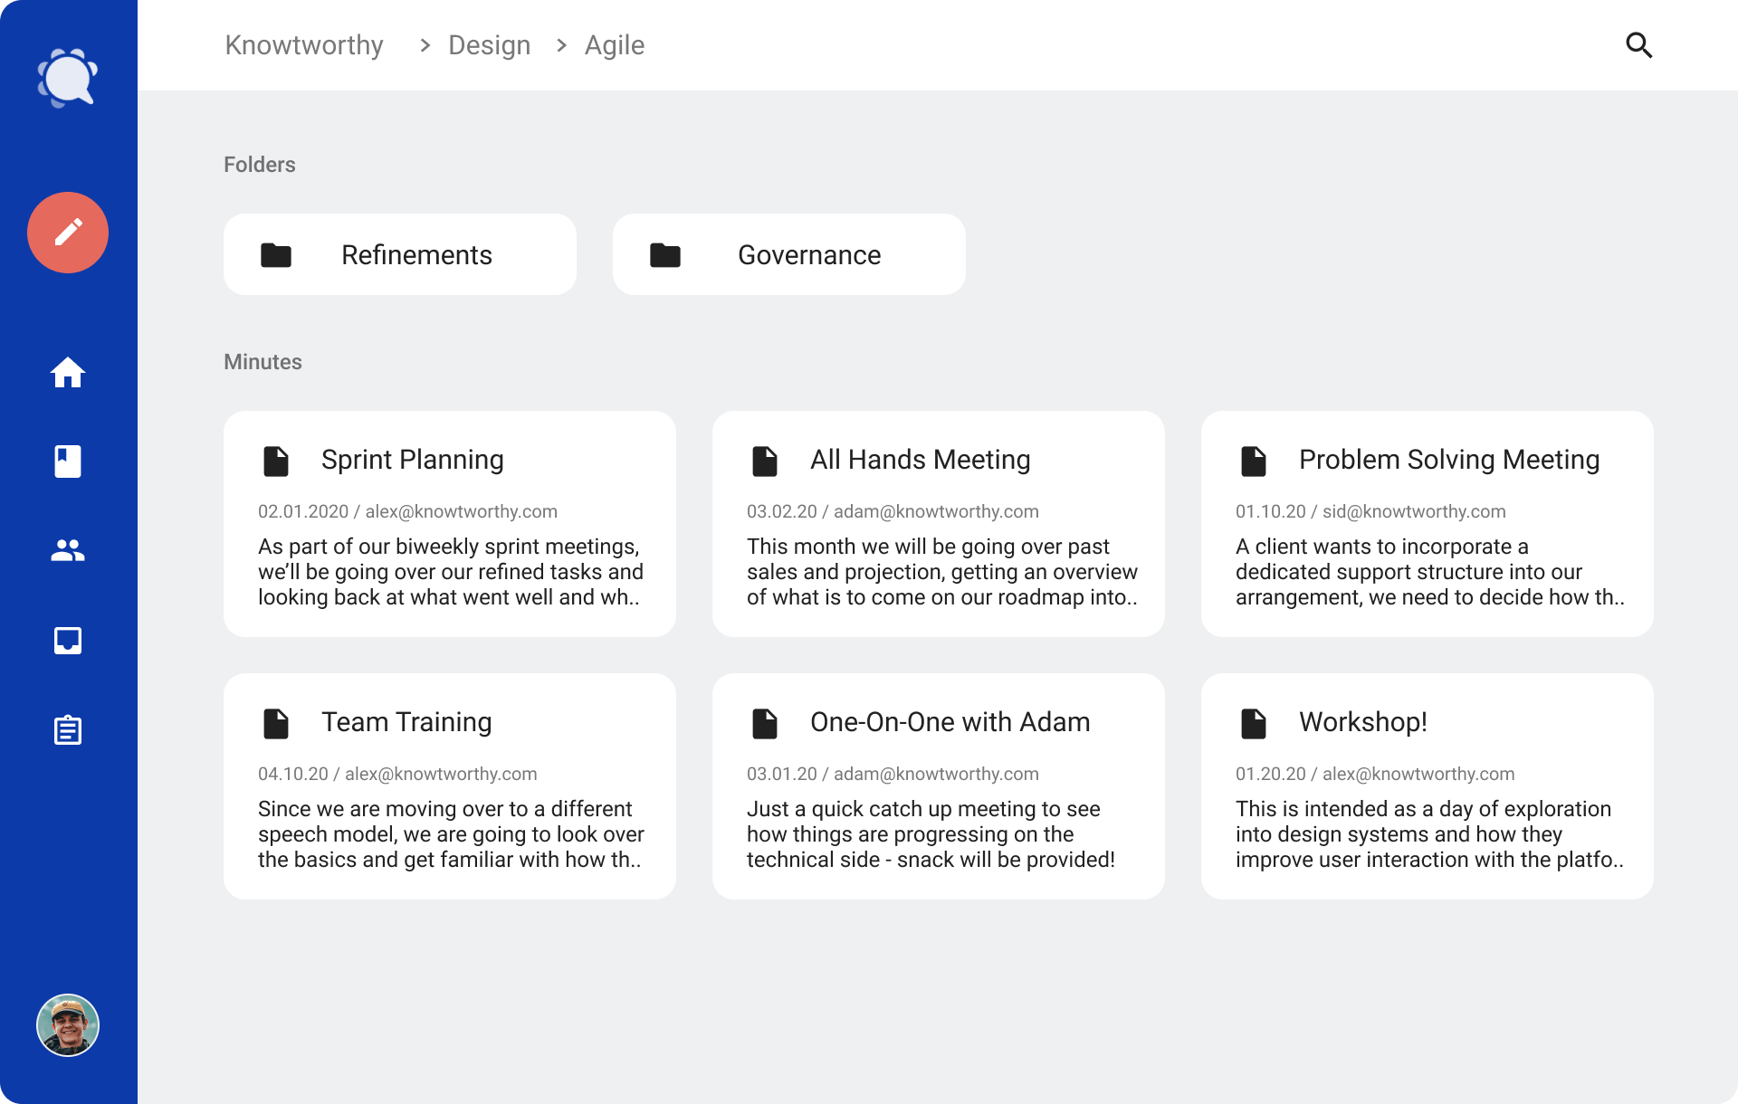This screenshot has width=1738, height=1104.
Task: Open the Governance folder
Action: (x=788, y=254)
